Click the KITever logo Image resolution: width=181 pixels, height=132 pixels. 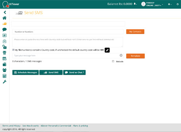point(10,4)
